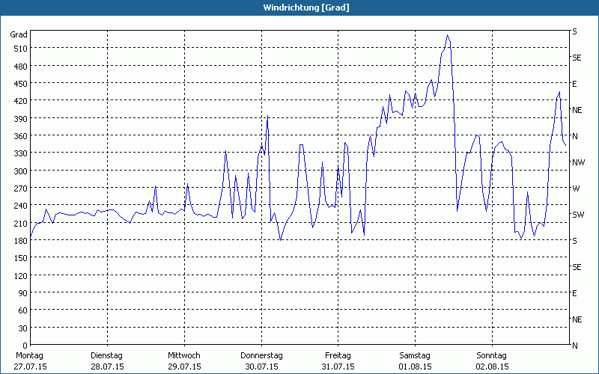
Task: Click the 28.07.15 date label
Action: point(107,367)
